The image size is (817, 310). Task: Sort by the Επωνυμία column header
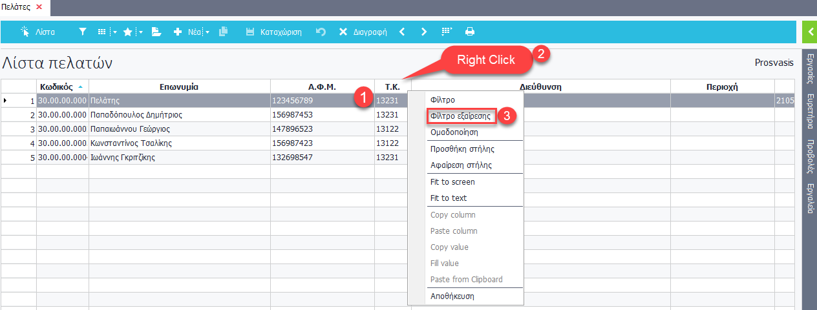click(179, 87)
